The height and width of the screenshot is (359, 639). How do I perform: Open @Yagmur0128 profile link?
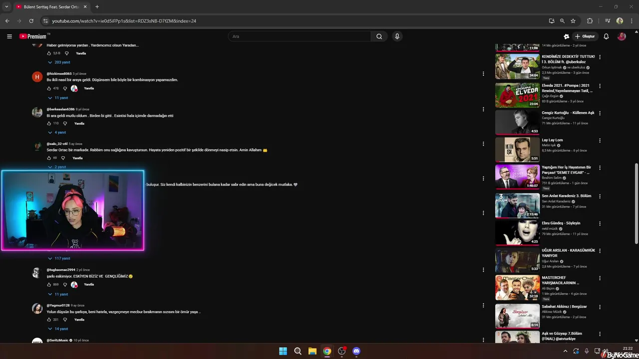pos(58,305)
